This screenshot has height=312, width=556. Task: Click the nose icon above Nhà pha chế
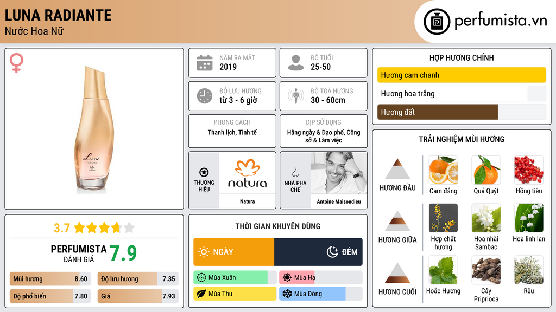point(295,172)
